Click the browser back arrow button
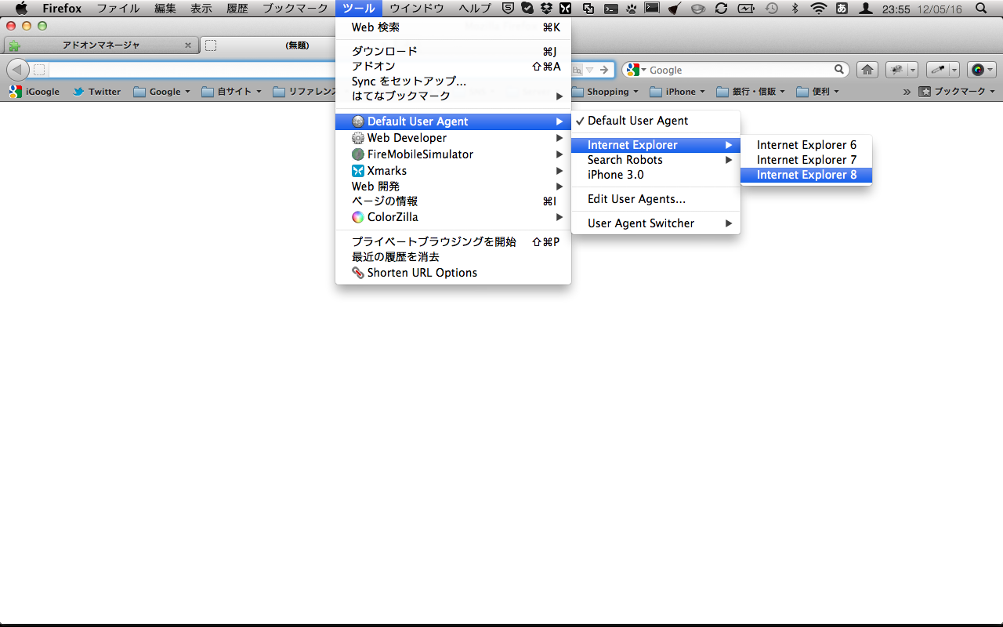The width and height of the screenshot is (1003, 627). pos(17,70)
